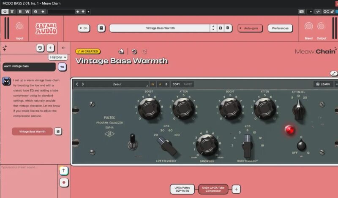The image size is (338, 198).
Task: Click the low frequency BOOST knob
Action: (x=149, y=108)
